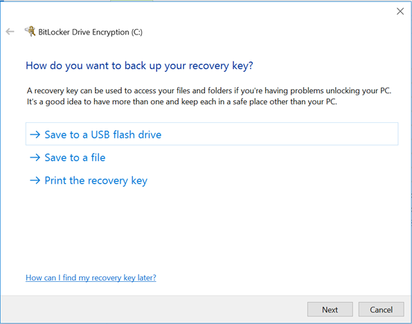
Task: Click the BitLocker keys and lock icon
Action: pos(30,31)
